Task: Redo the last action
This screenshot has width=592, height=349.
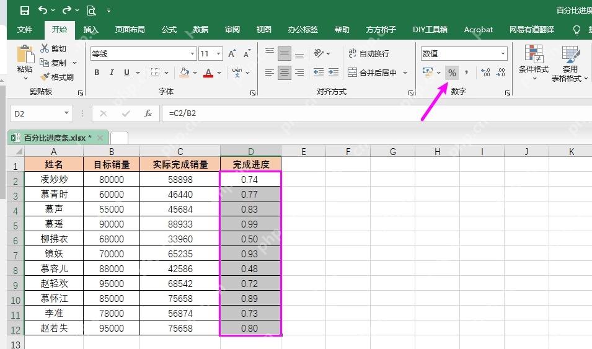Action: click(x=67, y=10)
